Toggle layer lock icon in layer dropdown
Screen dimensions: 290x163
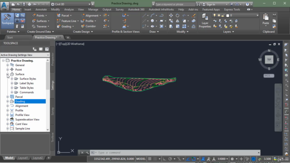[223, 15]
